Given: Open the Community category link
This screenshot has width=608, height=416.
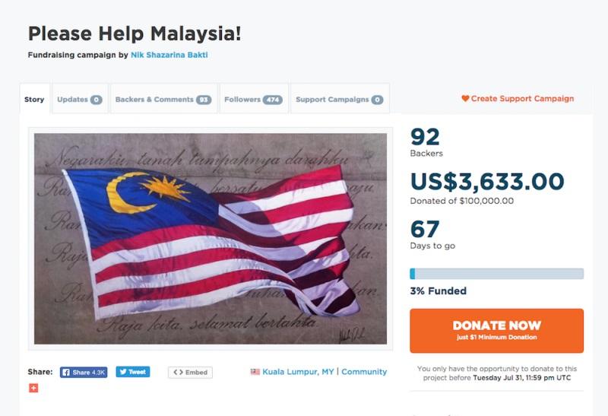Looking at the screenshot, I should coord(364,372).
